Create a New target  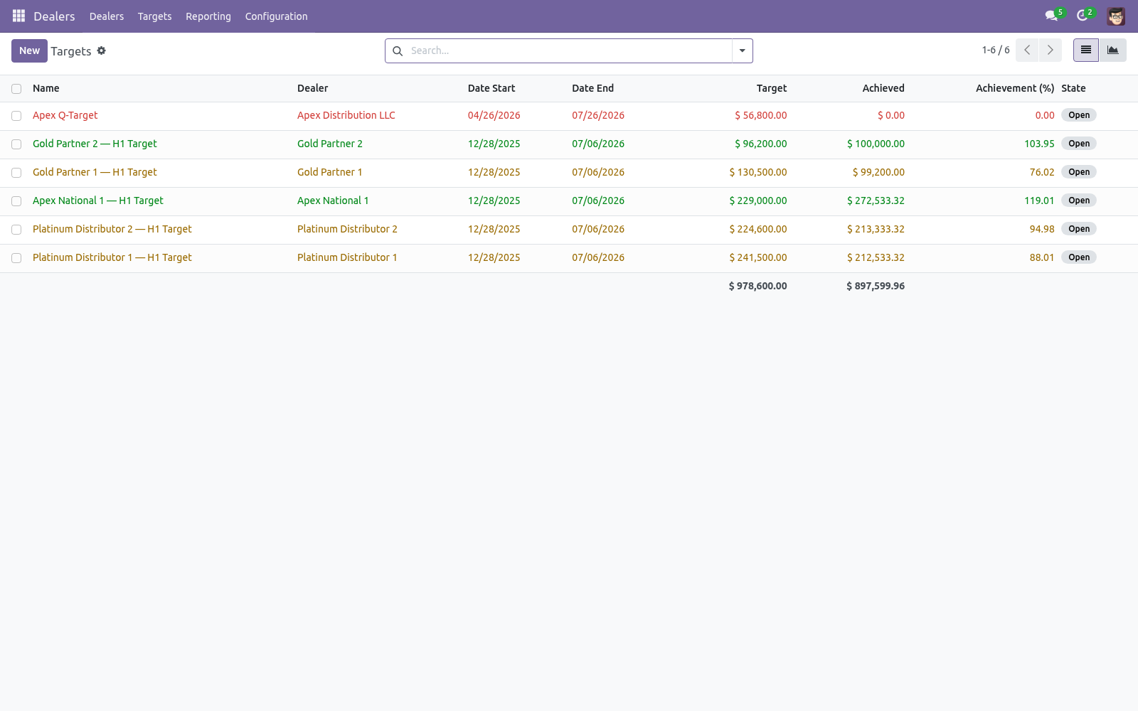29,50
